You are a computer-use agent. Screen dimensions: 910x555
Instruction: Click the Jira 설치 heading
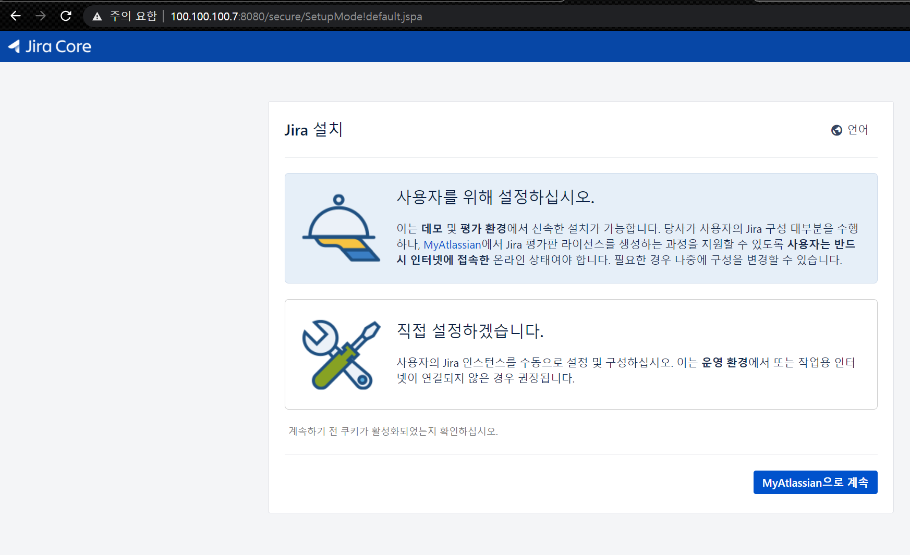313,130
